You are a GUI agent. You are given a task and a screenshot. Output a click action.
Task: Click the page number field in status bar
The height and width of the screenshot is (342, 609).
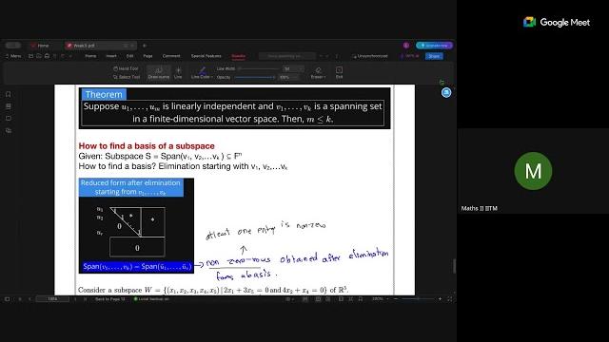(x=52, y=299)
